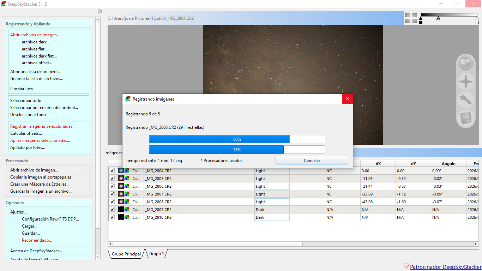Viewport: 482px width, 271px height.
Task: Click the left arrow of file list scrollbar
Action: coord(110,244)
